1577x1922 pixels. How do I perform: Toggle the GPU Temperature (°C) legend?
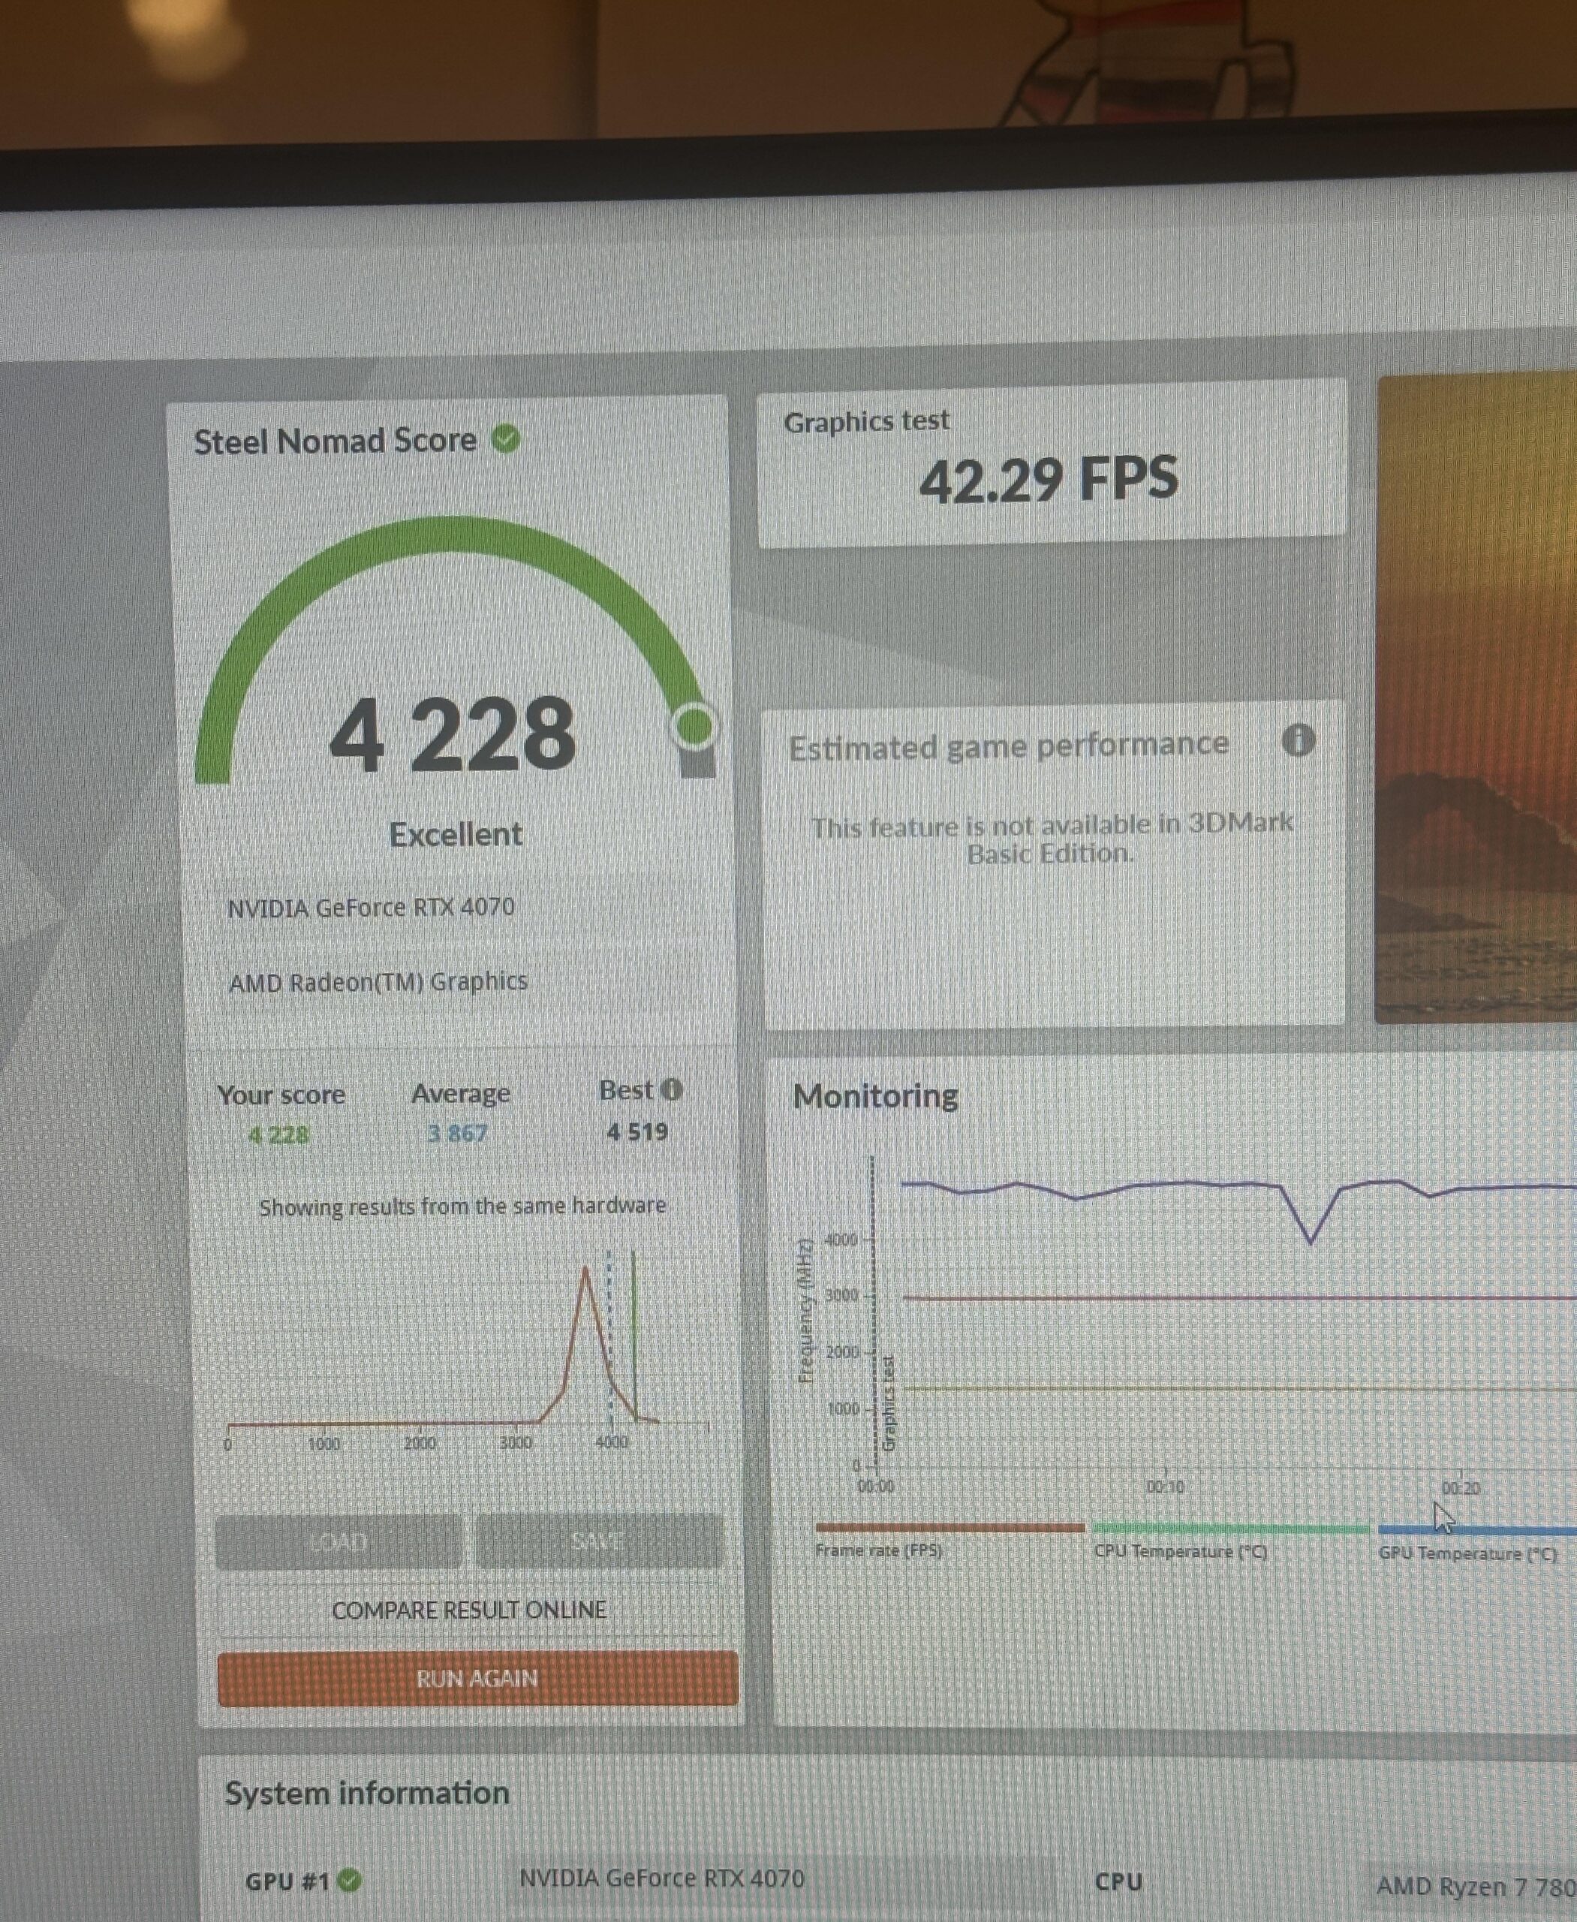coord(1477,1544)
